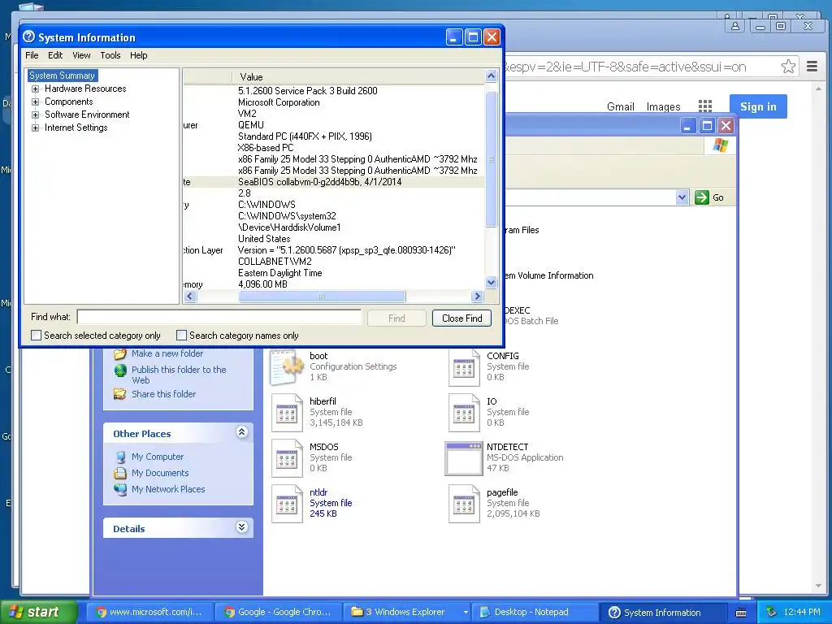Select the NTDETECT application icon

[464, 458]
